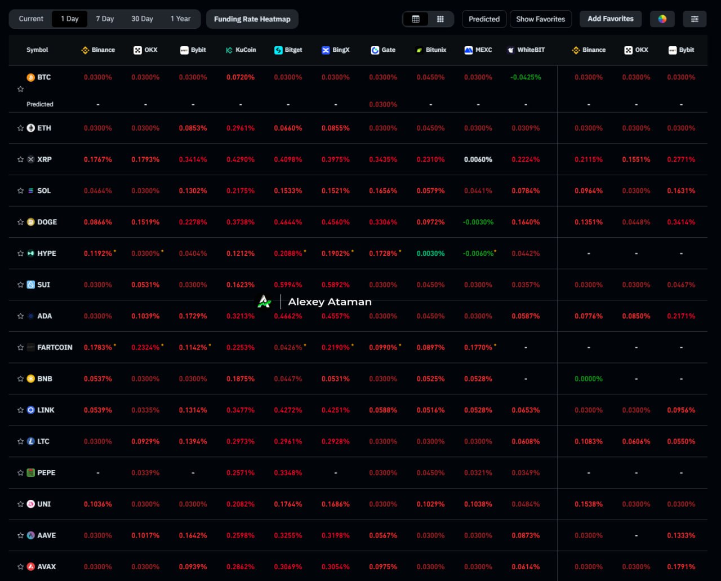This screenshot has height=581, width=721.
Task: Click the BTC coin icon
Action: 30,77
